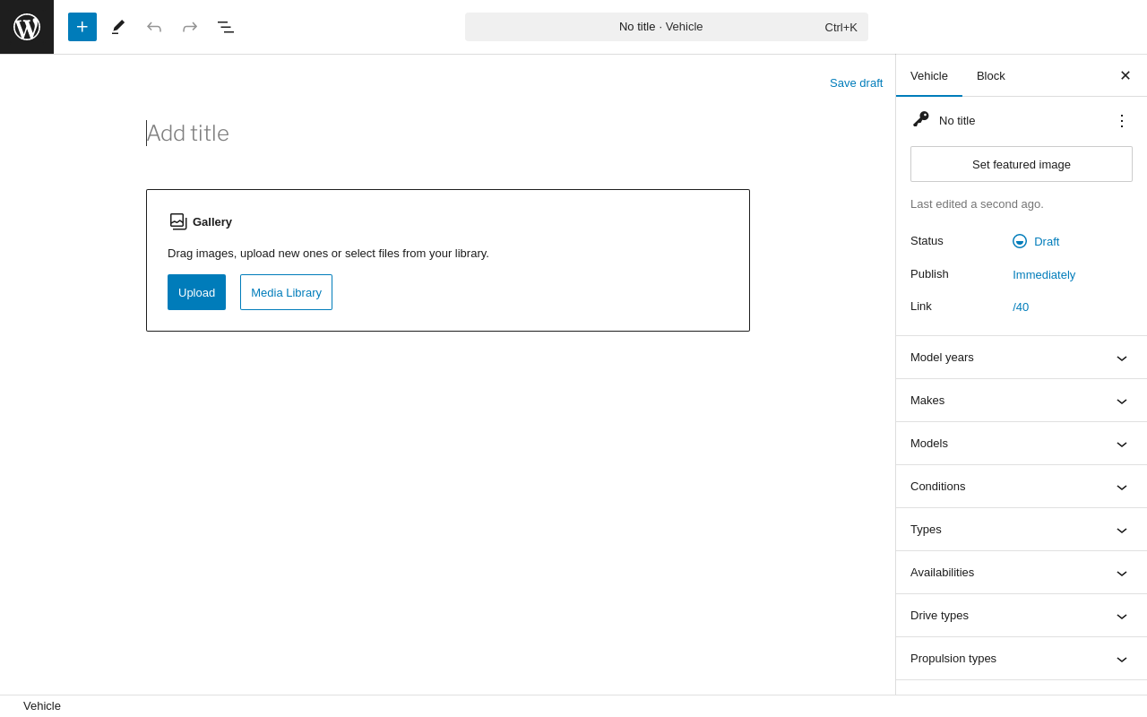Viewport: 1147px width, 717px height.
Task: Click the Upload button in Gallery
Action: pos(196,292)
